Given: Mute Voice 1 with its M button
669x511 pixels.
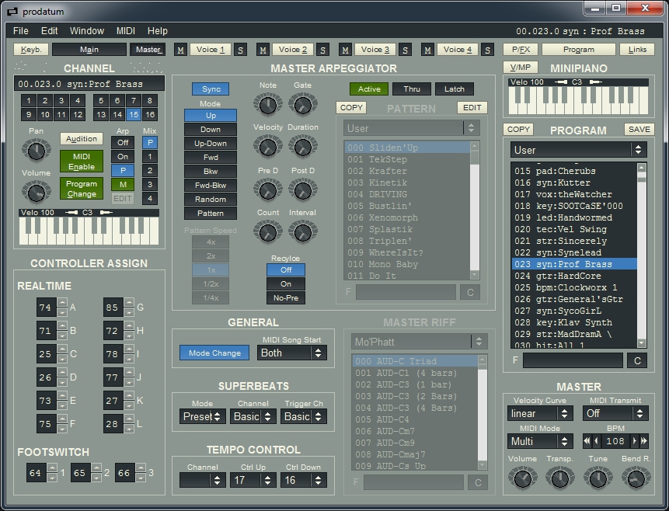Looking at the screenshot, I should pos(180,50).
